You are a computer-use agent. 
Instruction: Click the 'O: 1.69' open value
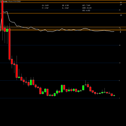45,6
